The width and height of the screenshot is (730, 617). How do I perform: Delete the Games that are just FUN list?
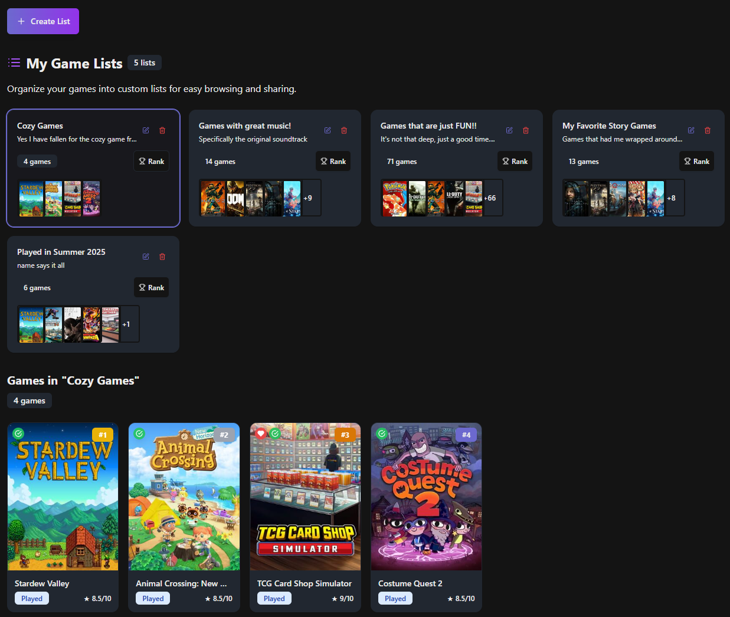526,130
